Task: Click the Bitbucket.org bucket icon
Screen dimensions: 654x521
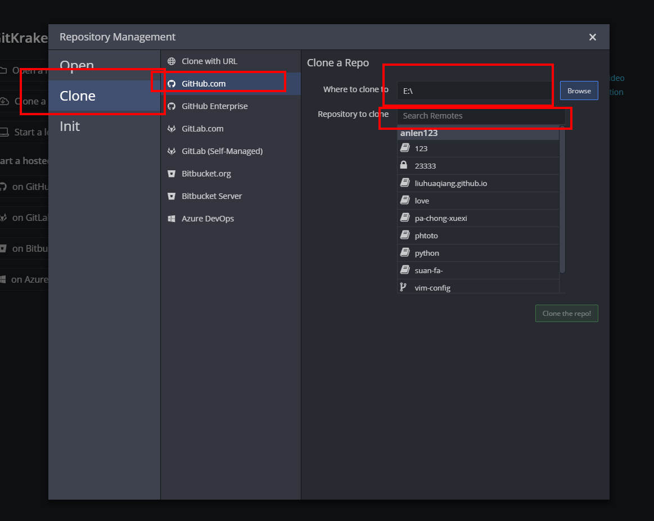Action: (172, 174)
